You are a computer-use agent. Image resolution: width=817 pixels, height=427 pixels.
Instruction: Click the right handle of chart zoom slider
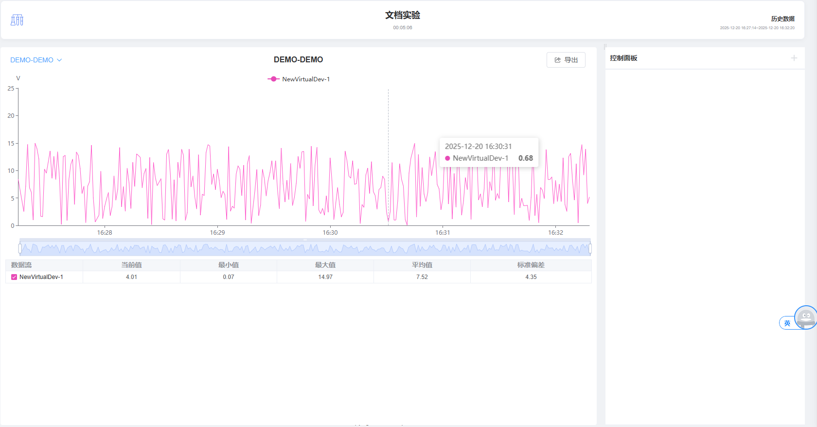pos(590,249)
